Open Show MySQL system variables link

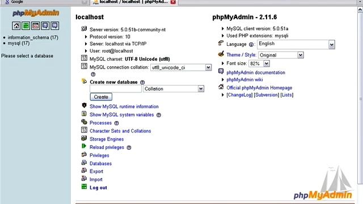[x=122, y=114]
